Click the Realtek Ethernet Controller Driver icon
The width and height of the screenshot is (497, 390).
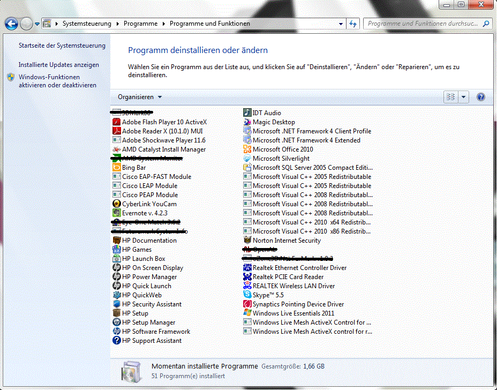pos(247,268)
